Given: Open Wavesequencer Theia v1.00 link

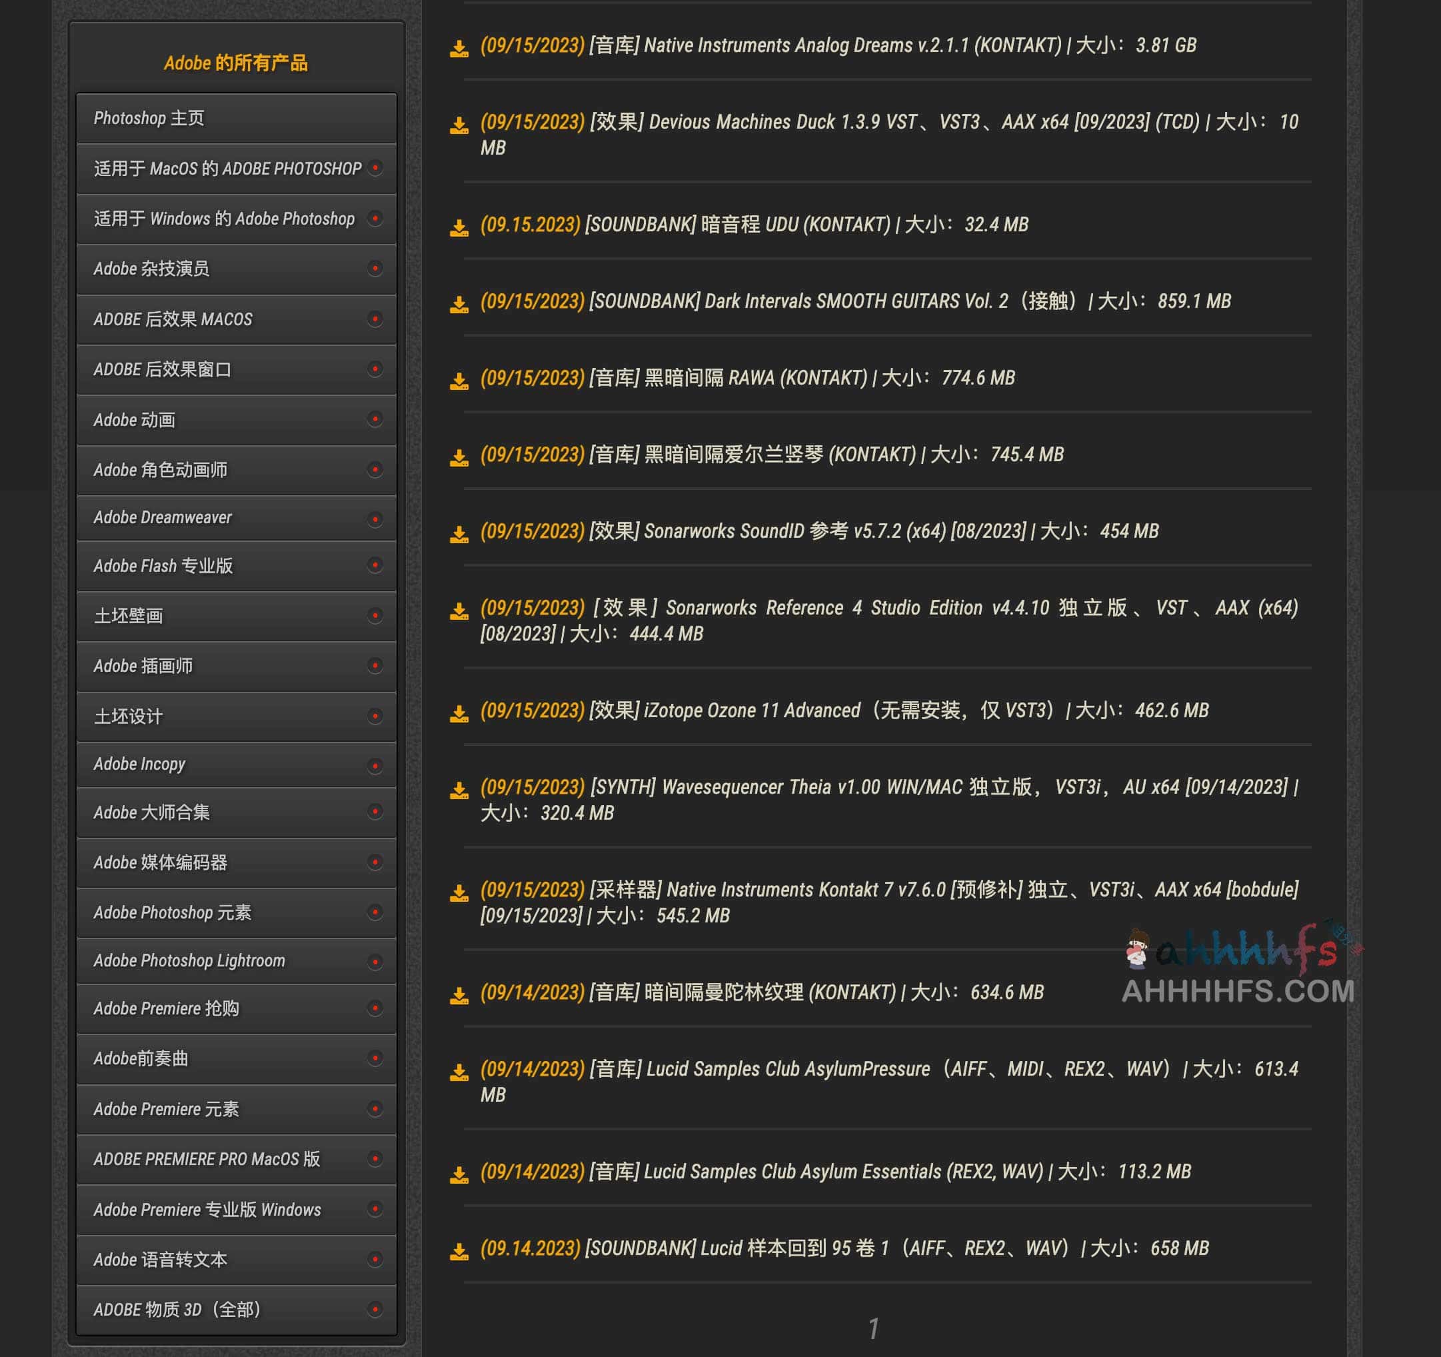Looking at the screenshot, I should tap(888, 800).
